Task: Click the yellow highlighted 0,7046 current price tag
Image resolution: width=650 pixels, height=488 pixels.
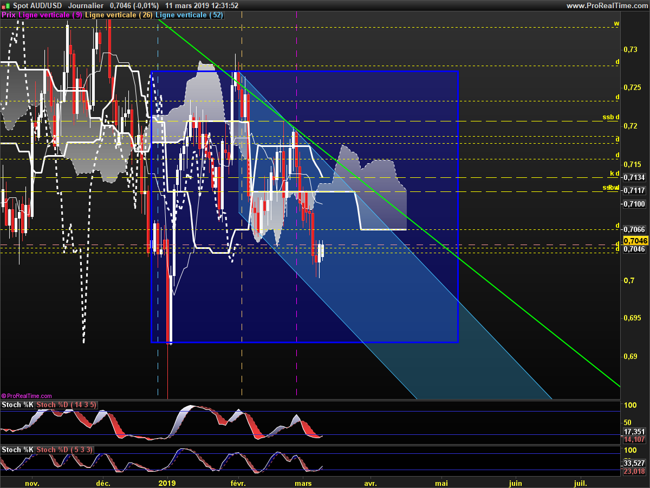Action: click(x=634, y=241)
